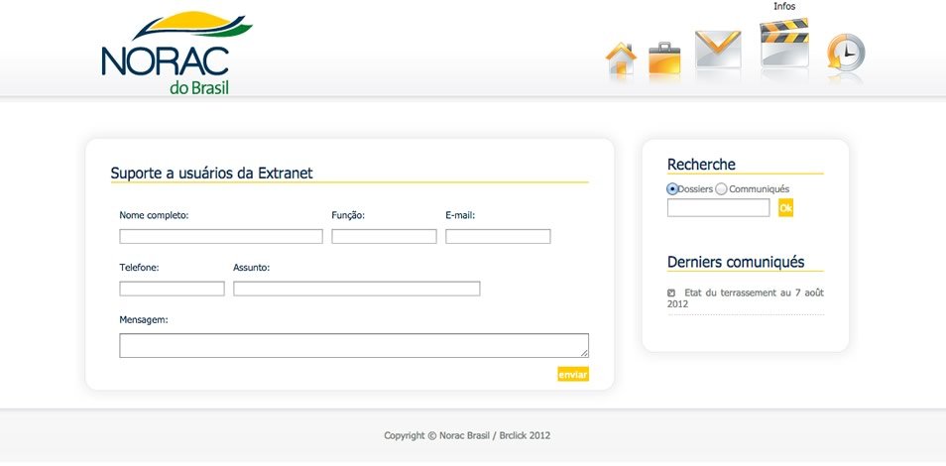Click the Suporte a usuários da Extranet heading
The width and height of the screenshot is (946, 466).
coord(212,174)
